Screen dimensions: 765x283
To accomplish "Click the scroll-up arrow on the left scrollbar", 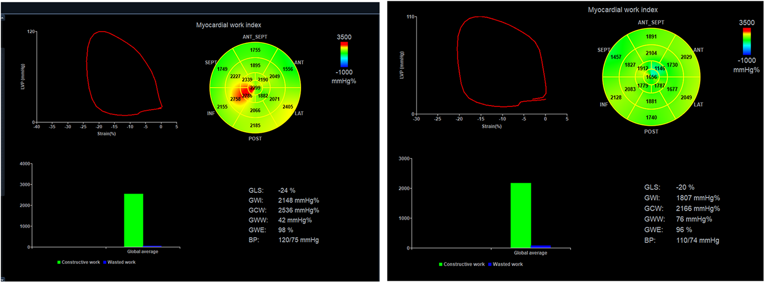I will point(2,18).
